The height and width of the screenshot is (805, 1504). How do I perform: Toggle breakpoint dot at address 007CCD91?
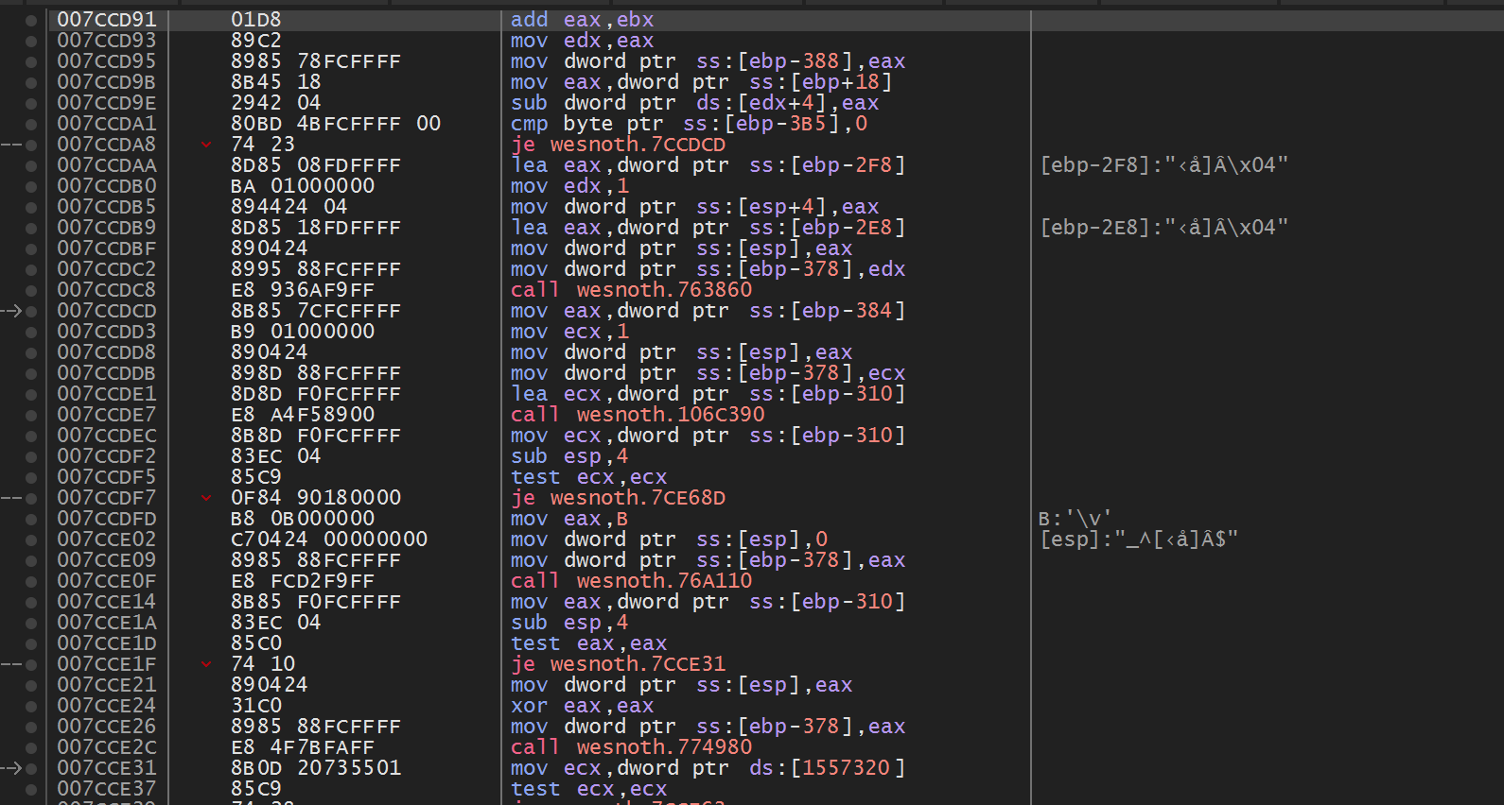click(31, 20)
